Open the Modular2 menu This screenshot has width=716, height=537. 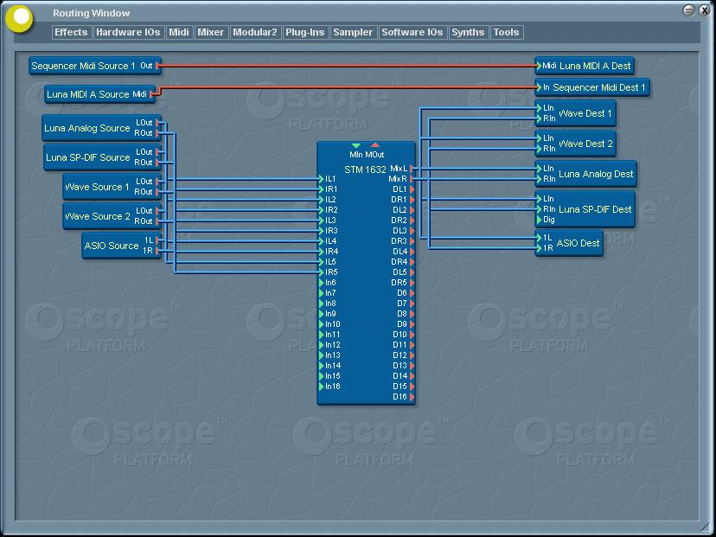(x=255, y=32)
